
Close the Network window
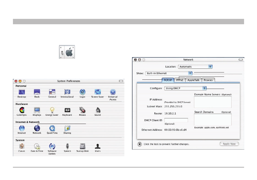click(x=136, y=60)
